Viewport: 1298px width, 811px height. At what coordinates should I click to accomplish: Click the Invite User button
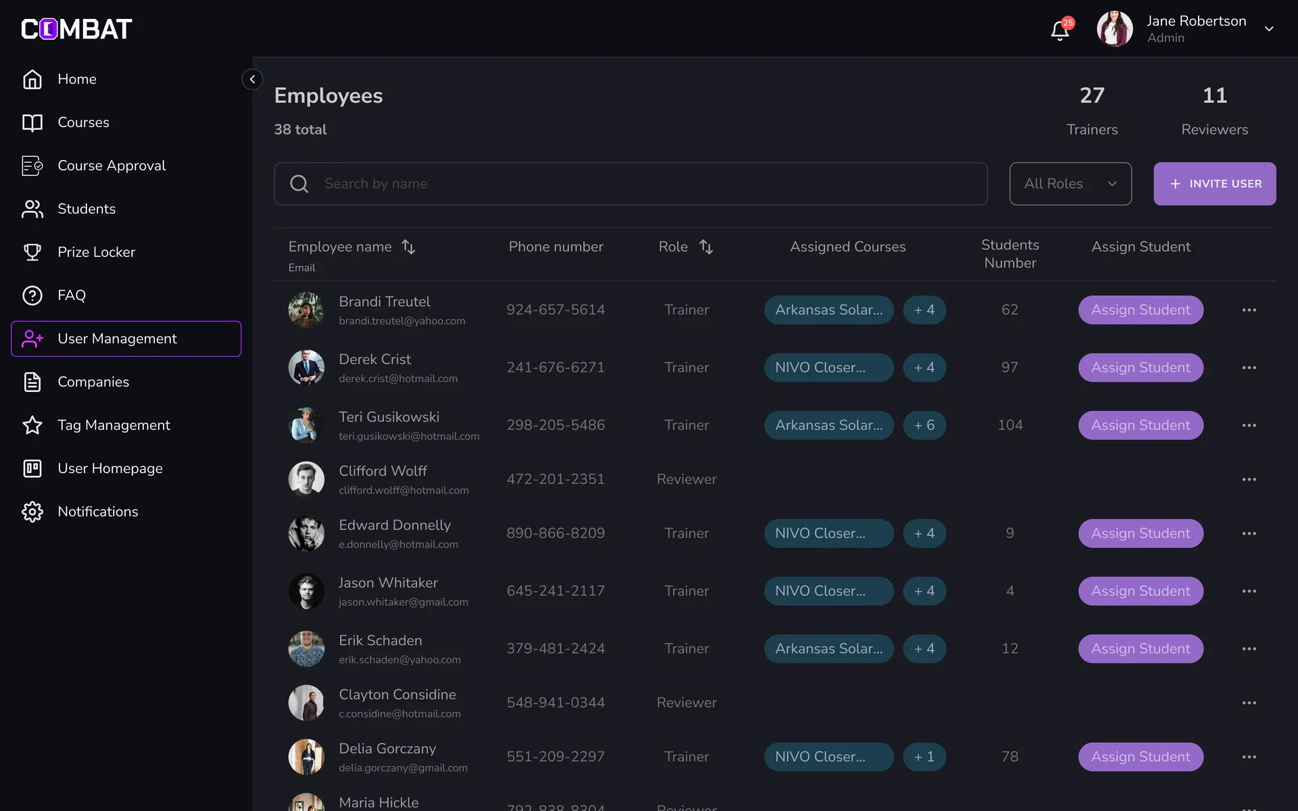pyautogui.click(x=1214, y=184)
